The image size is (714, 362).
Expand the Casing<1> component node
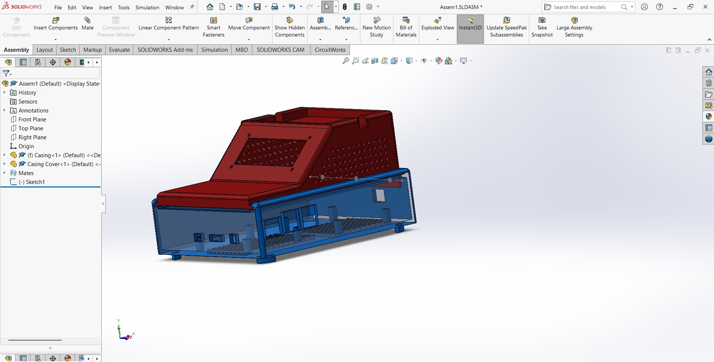pos(4,155)
